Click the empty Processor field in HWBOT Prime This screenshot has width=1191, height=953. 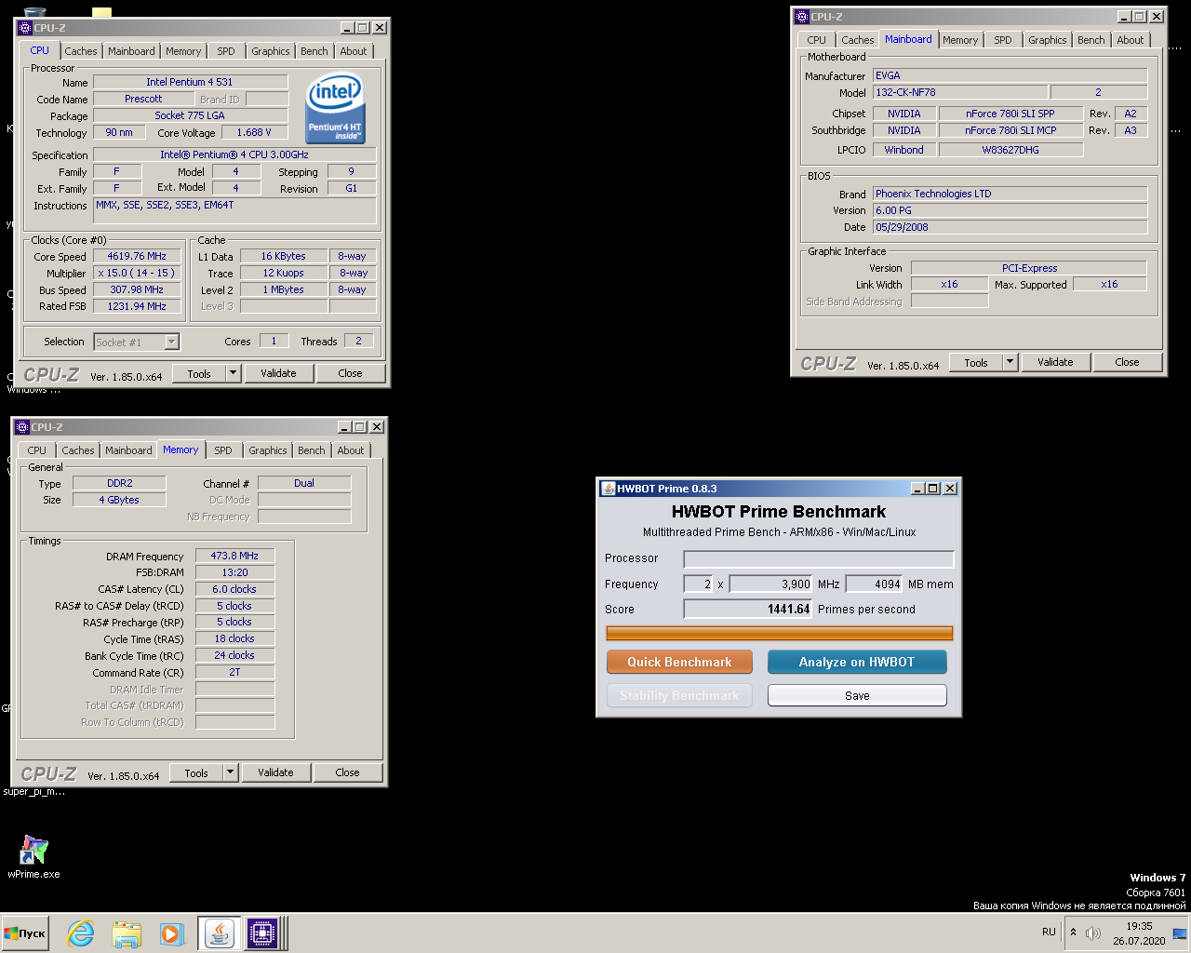click(819, 558)
